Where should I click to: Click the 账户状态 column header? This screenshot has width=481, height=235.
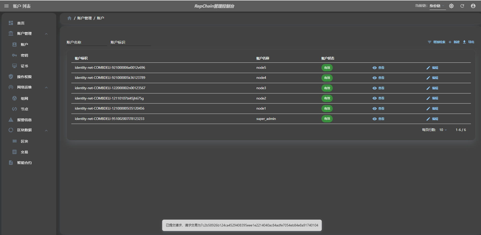coord(328,58)
